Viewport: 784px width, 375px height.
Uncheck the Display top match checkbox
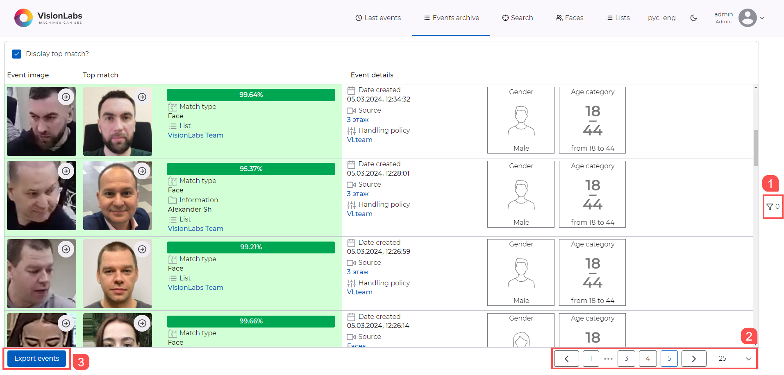[x=16, y=54]
